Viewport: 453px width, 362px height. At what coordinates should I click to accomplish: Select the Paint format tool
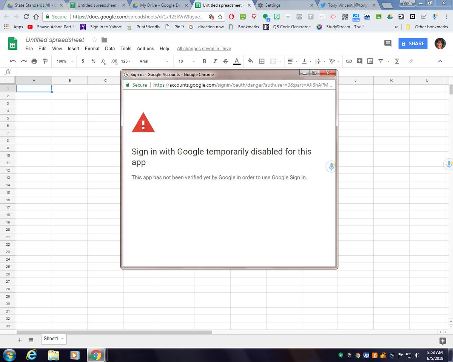coord(45,61)
